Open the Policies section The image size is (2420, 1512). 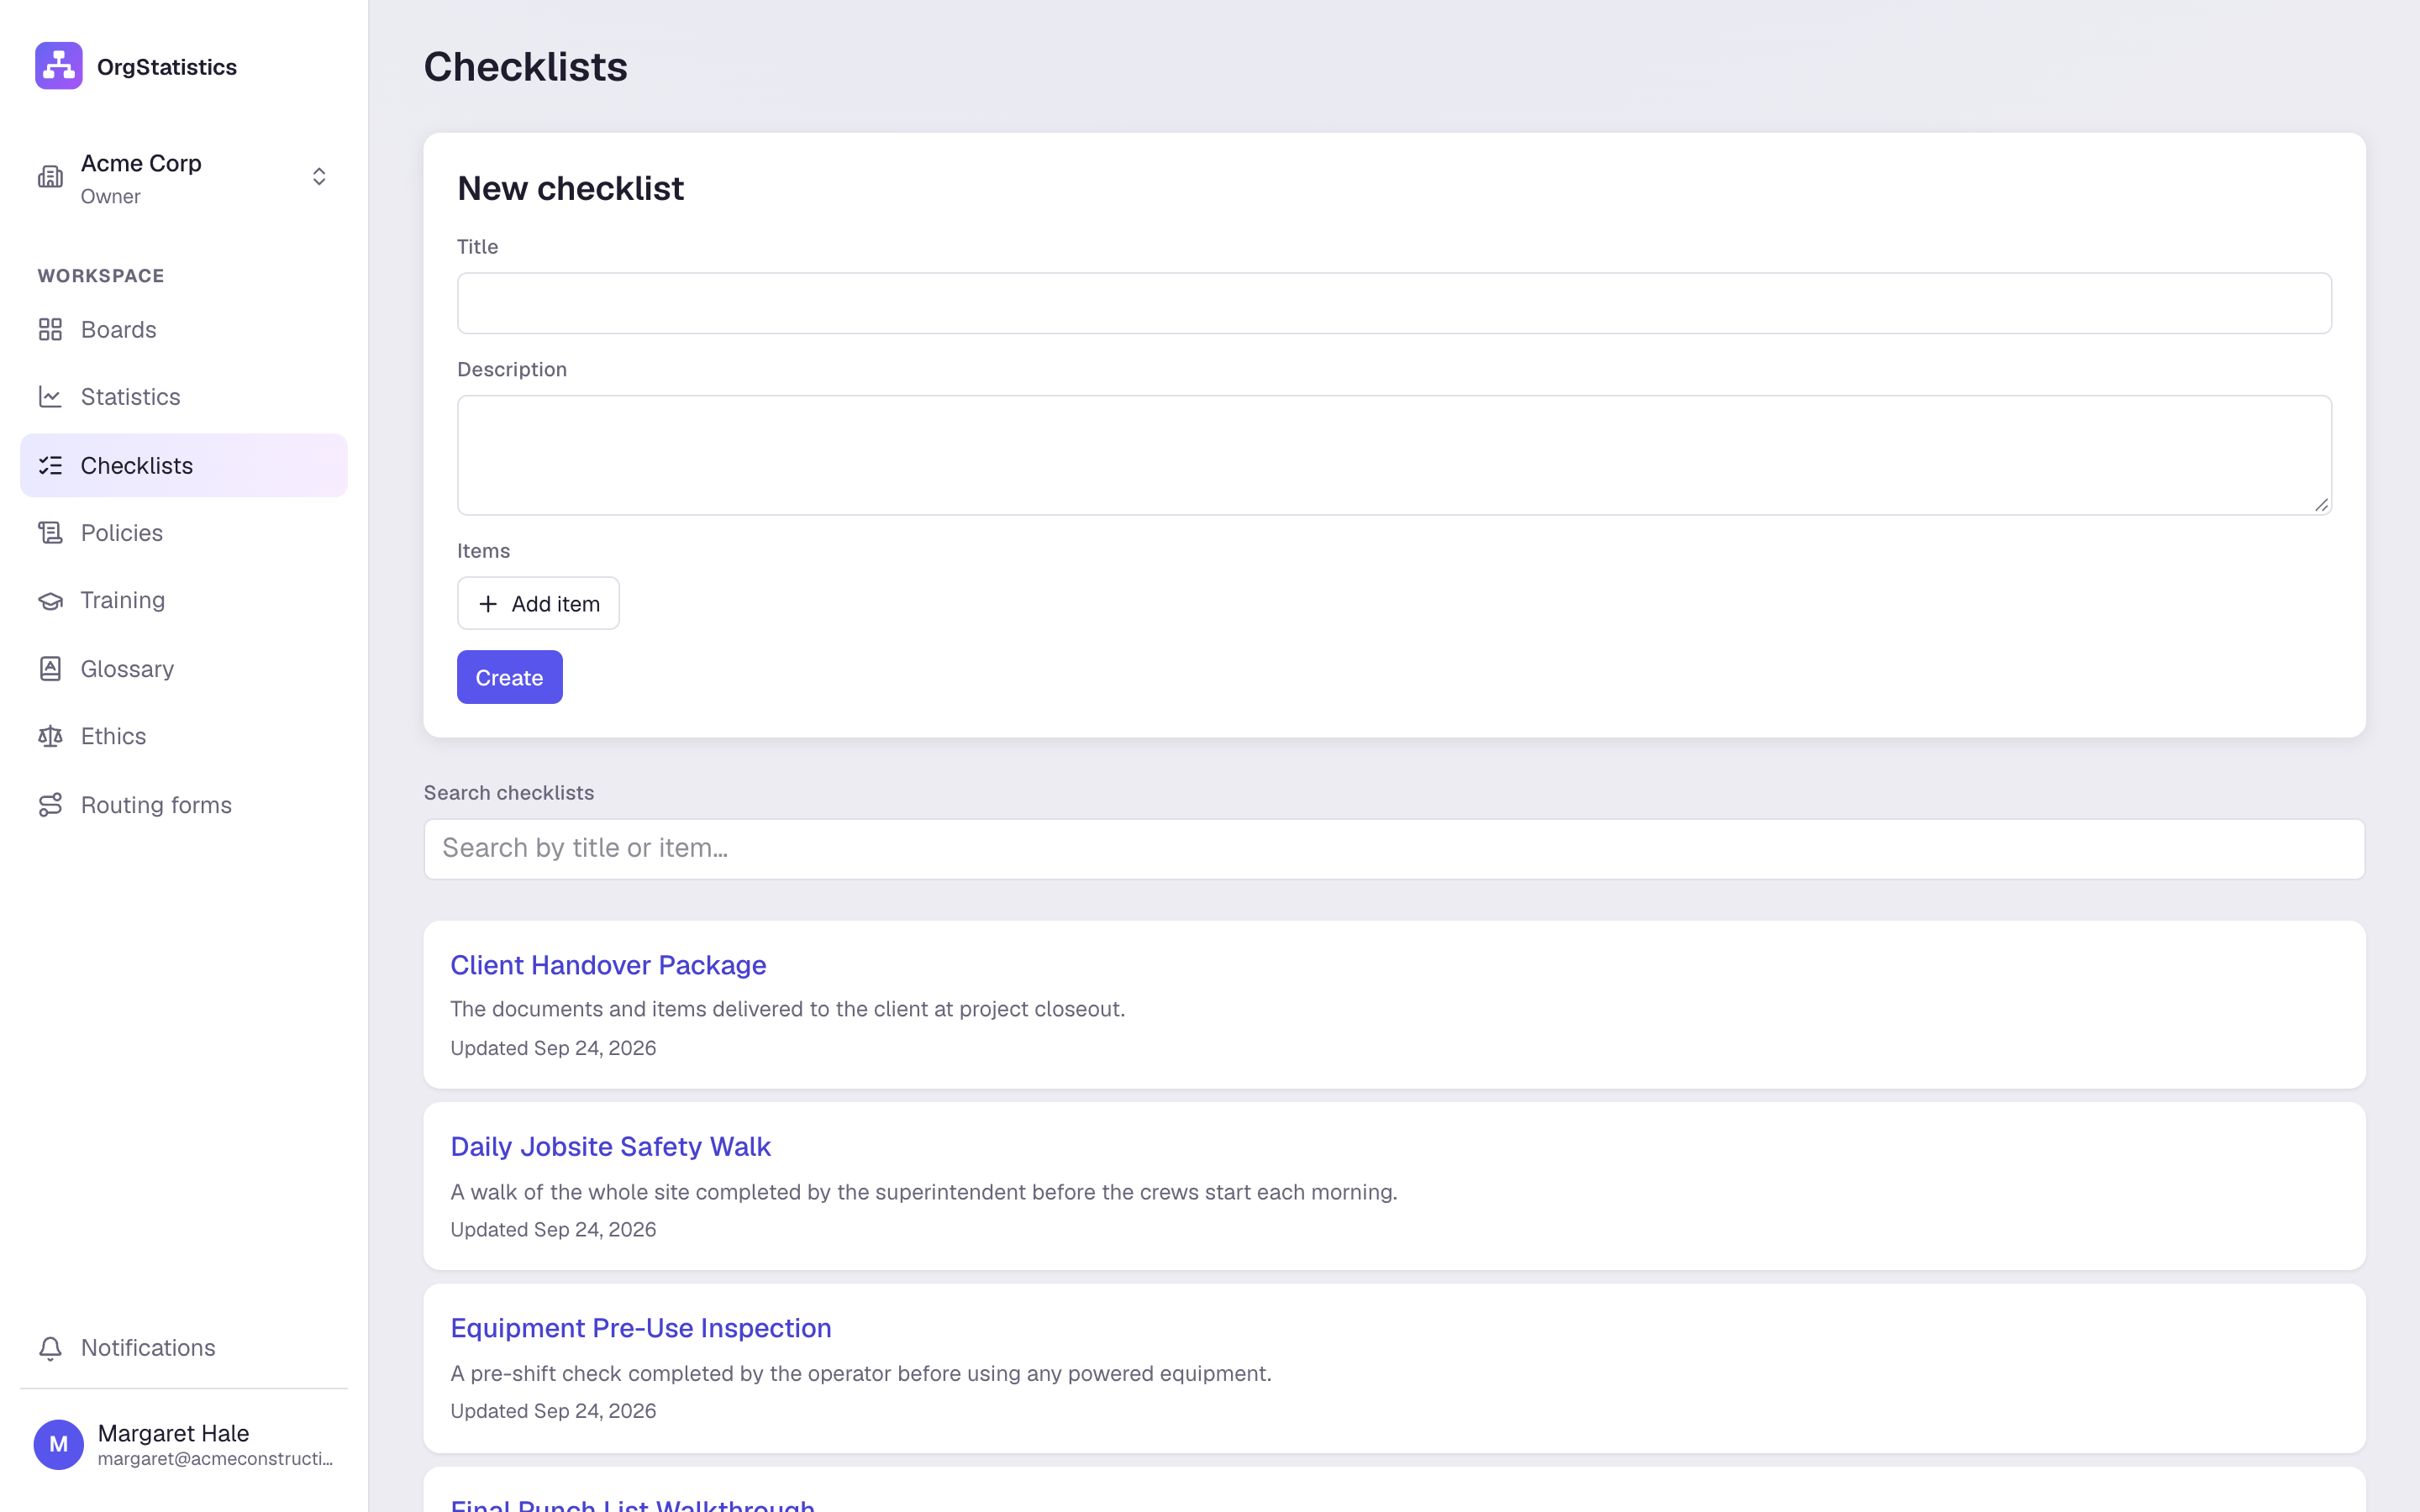pos(184,532)
